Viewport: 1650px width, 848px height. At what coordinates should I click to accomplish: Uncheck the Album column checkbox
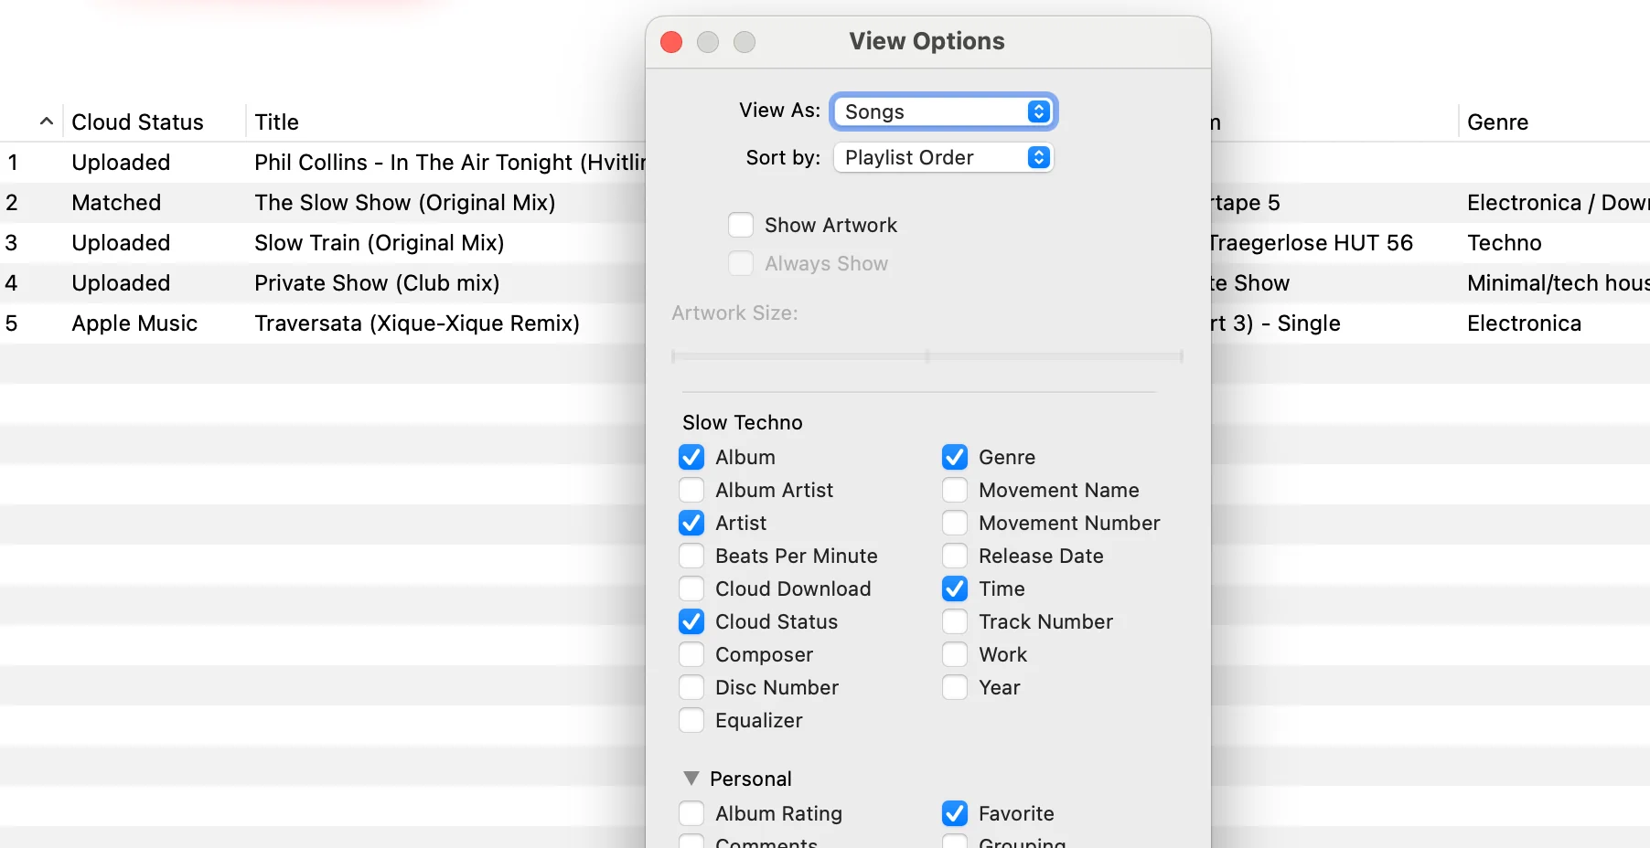pos(691,457)
